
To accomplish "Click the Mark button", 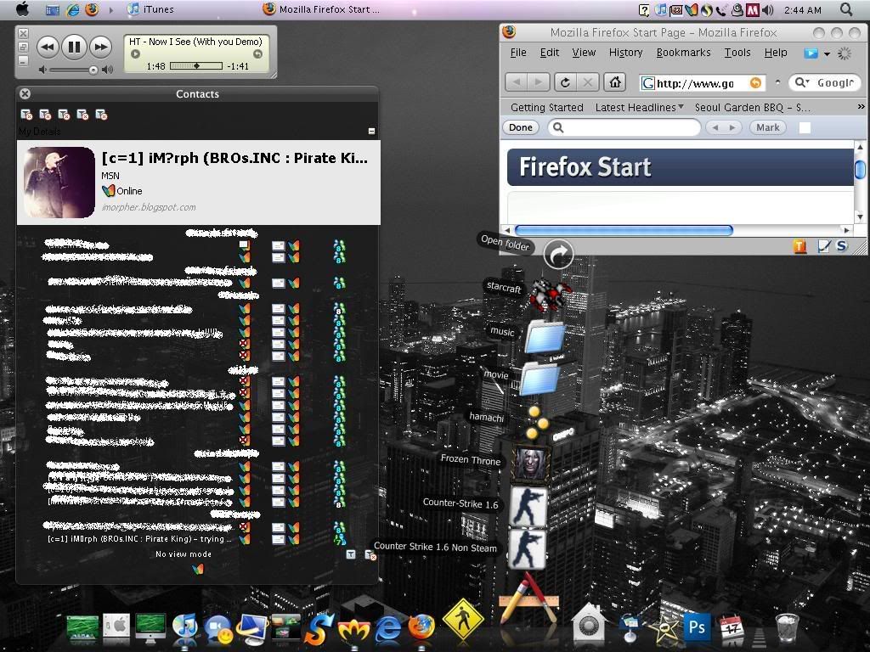I will click(767, 127).
